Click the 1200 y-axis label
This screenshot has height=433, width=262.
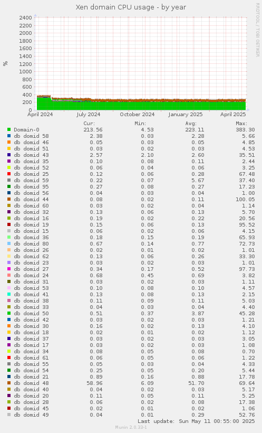tap(26, 64)
